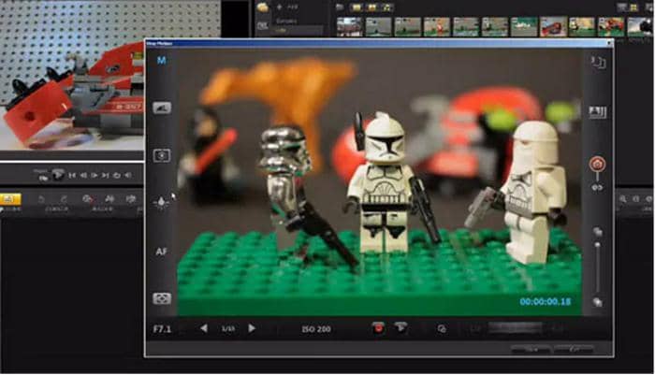
Task: Click the zoom out icon below vertical slider
Action: [598, 302]
